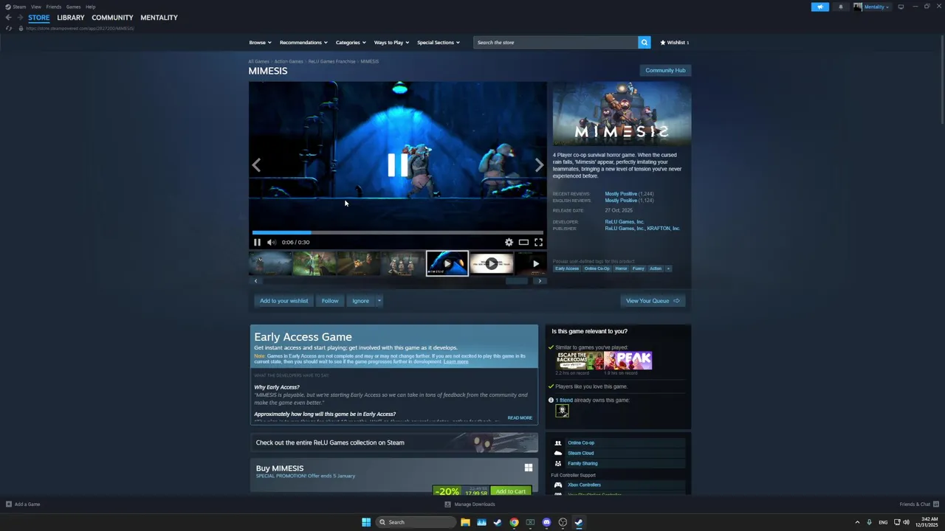Add more tags with plus button
Image resolution: width=945 pixels, height=531 pixels.
(669, 268)
